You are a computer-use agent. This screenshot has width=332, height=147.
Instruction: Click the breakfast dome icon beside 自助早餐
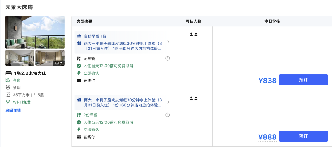point(79,36)
